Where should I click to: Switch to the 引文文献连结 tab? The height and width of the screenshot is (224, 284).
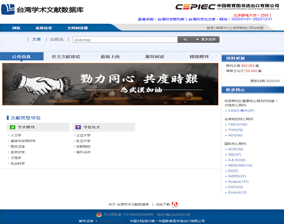[x=66, y=57]
